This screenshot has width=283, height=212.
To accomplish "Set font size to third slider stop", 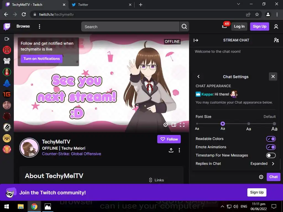I will [248, 124].
